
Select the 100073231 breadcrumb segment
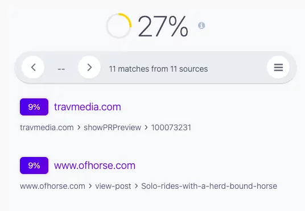171,127
